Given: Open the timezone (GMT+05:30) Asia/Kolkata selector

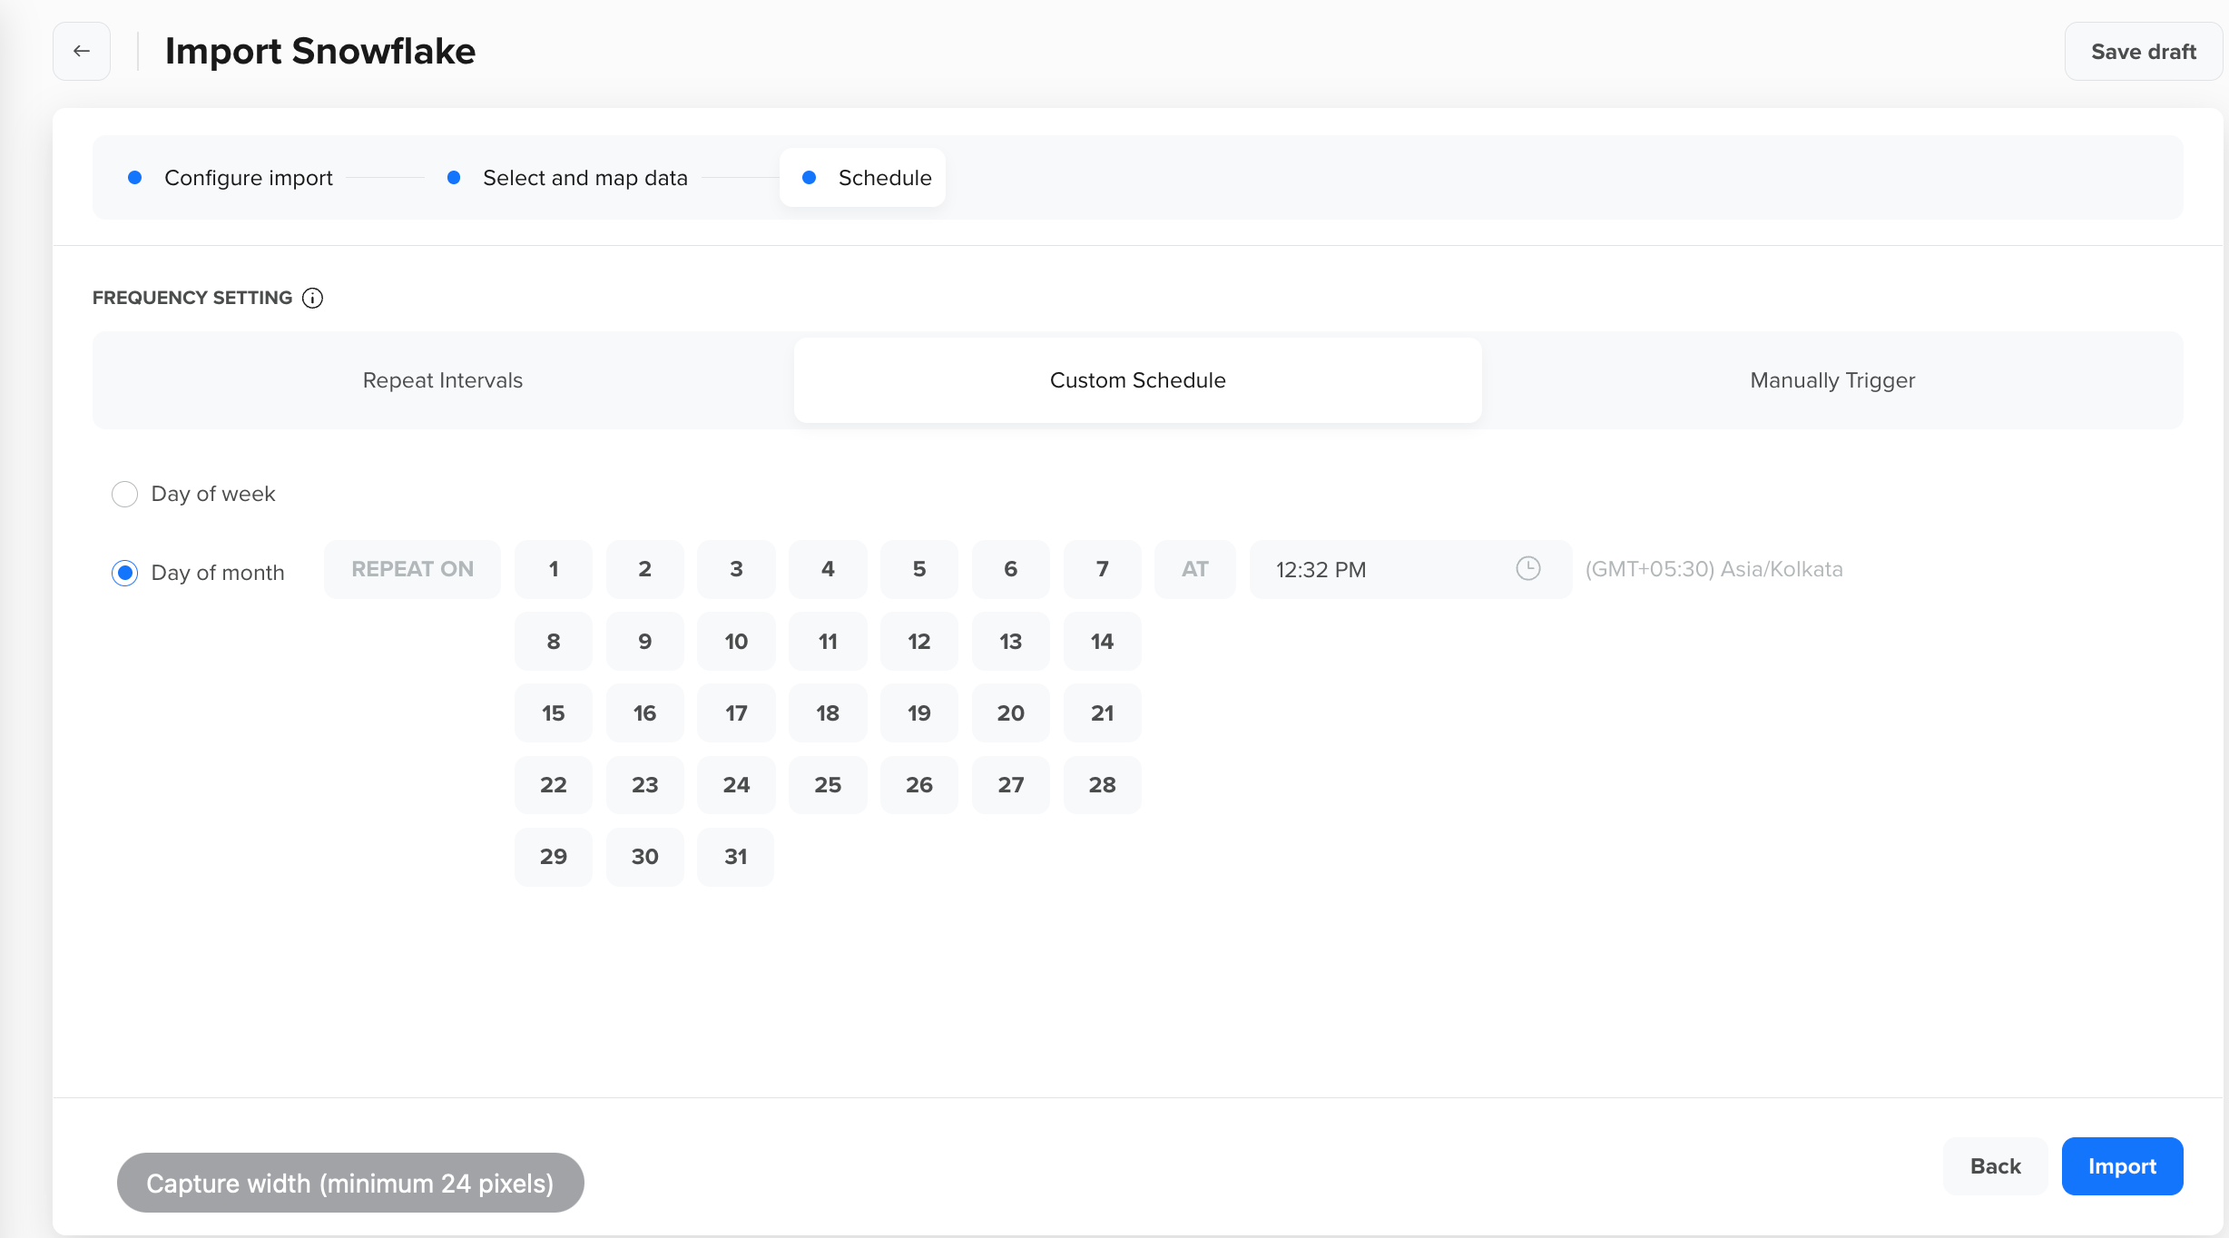Looking at the screenshot, I should coord(1713,569).
